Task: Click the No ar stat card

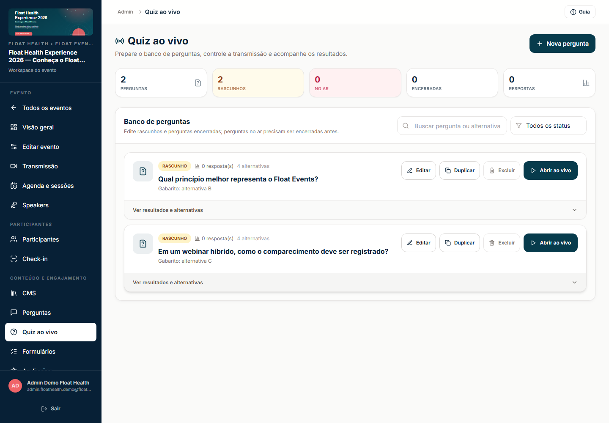Action: 355,83
